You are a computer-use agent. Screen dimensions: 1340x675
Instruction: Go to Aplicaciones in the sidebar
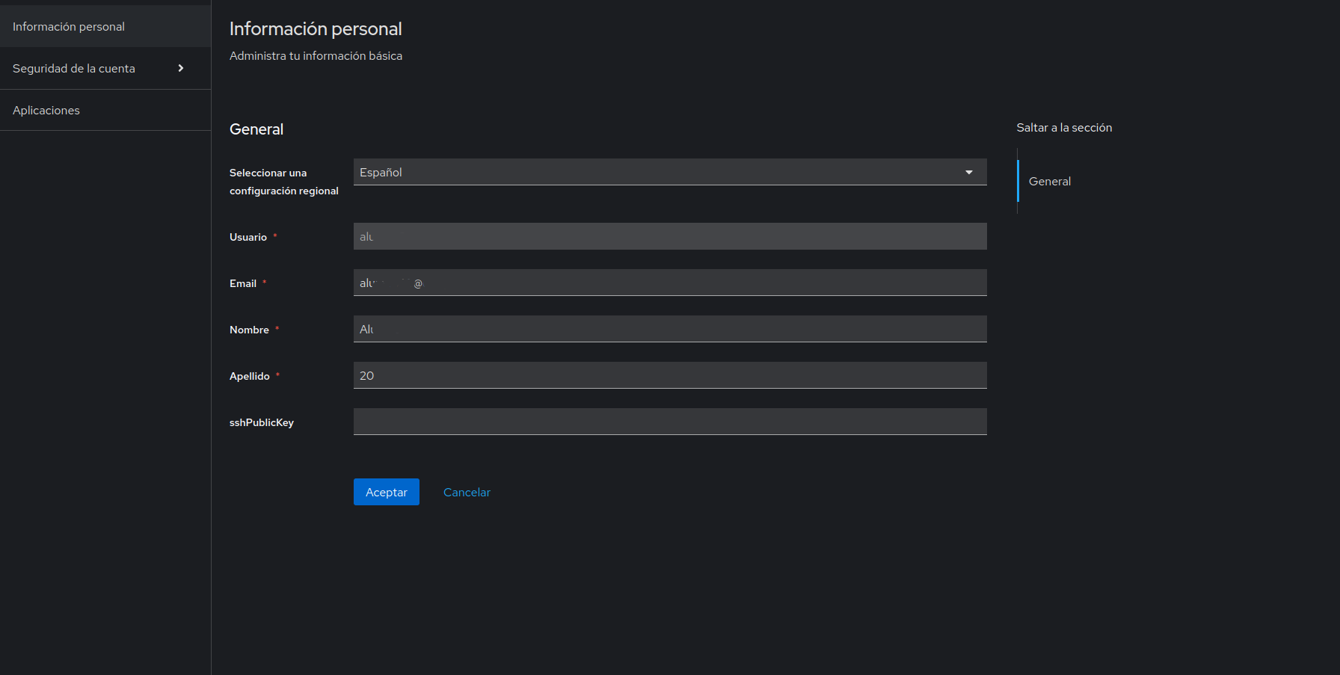46,111
